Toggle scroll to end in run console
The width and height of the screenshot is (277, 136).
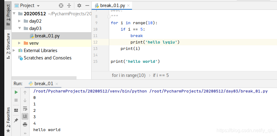(25, 116)
